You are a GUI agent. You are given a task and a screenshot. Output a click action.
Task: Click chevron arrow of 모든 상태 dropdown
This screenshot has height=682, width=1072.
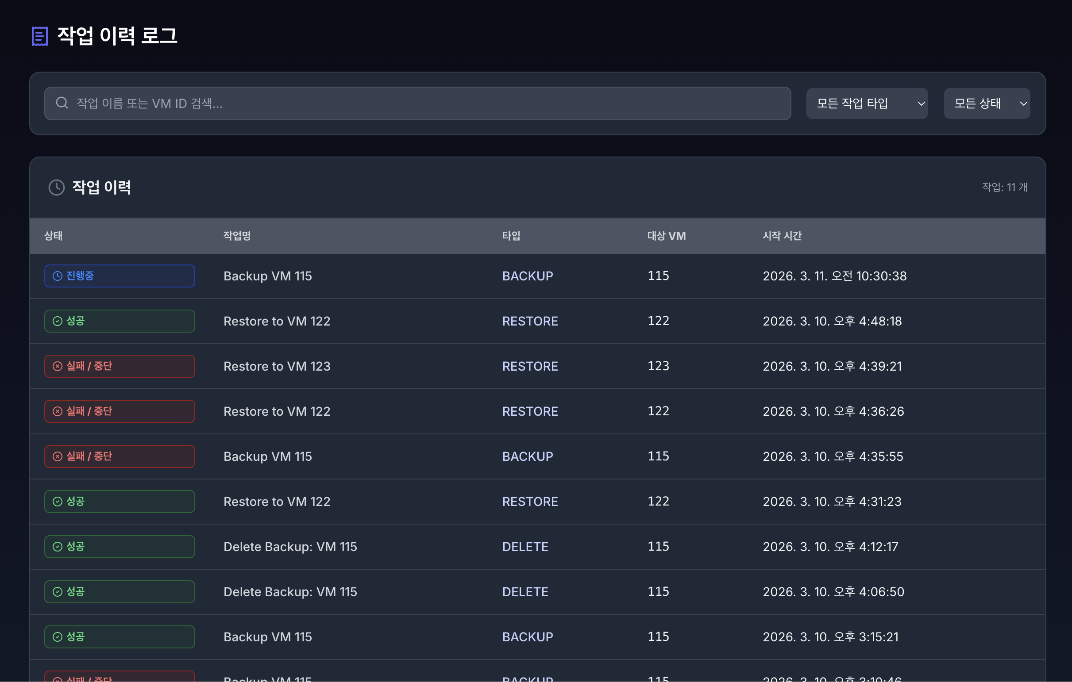[1023, 103]
